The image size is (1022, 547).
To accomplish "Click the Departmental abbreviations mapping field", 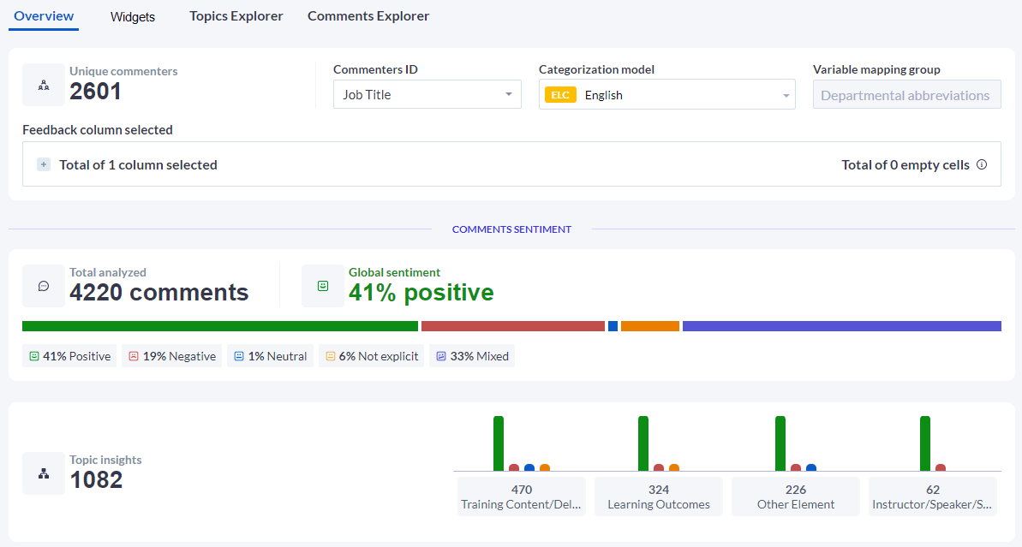I will [x=906, y=95].
